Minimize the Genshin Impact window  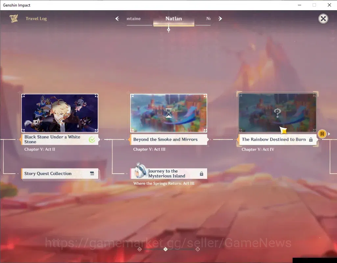pos(300,5)
